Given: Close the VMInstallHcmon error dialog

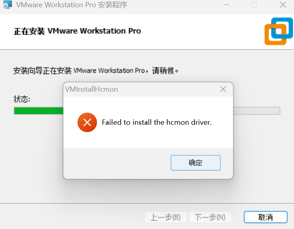Looking at the screenshot, I should click(x=223, y=89).
